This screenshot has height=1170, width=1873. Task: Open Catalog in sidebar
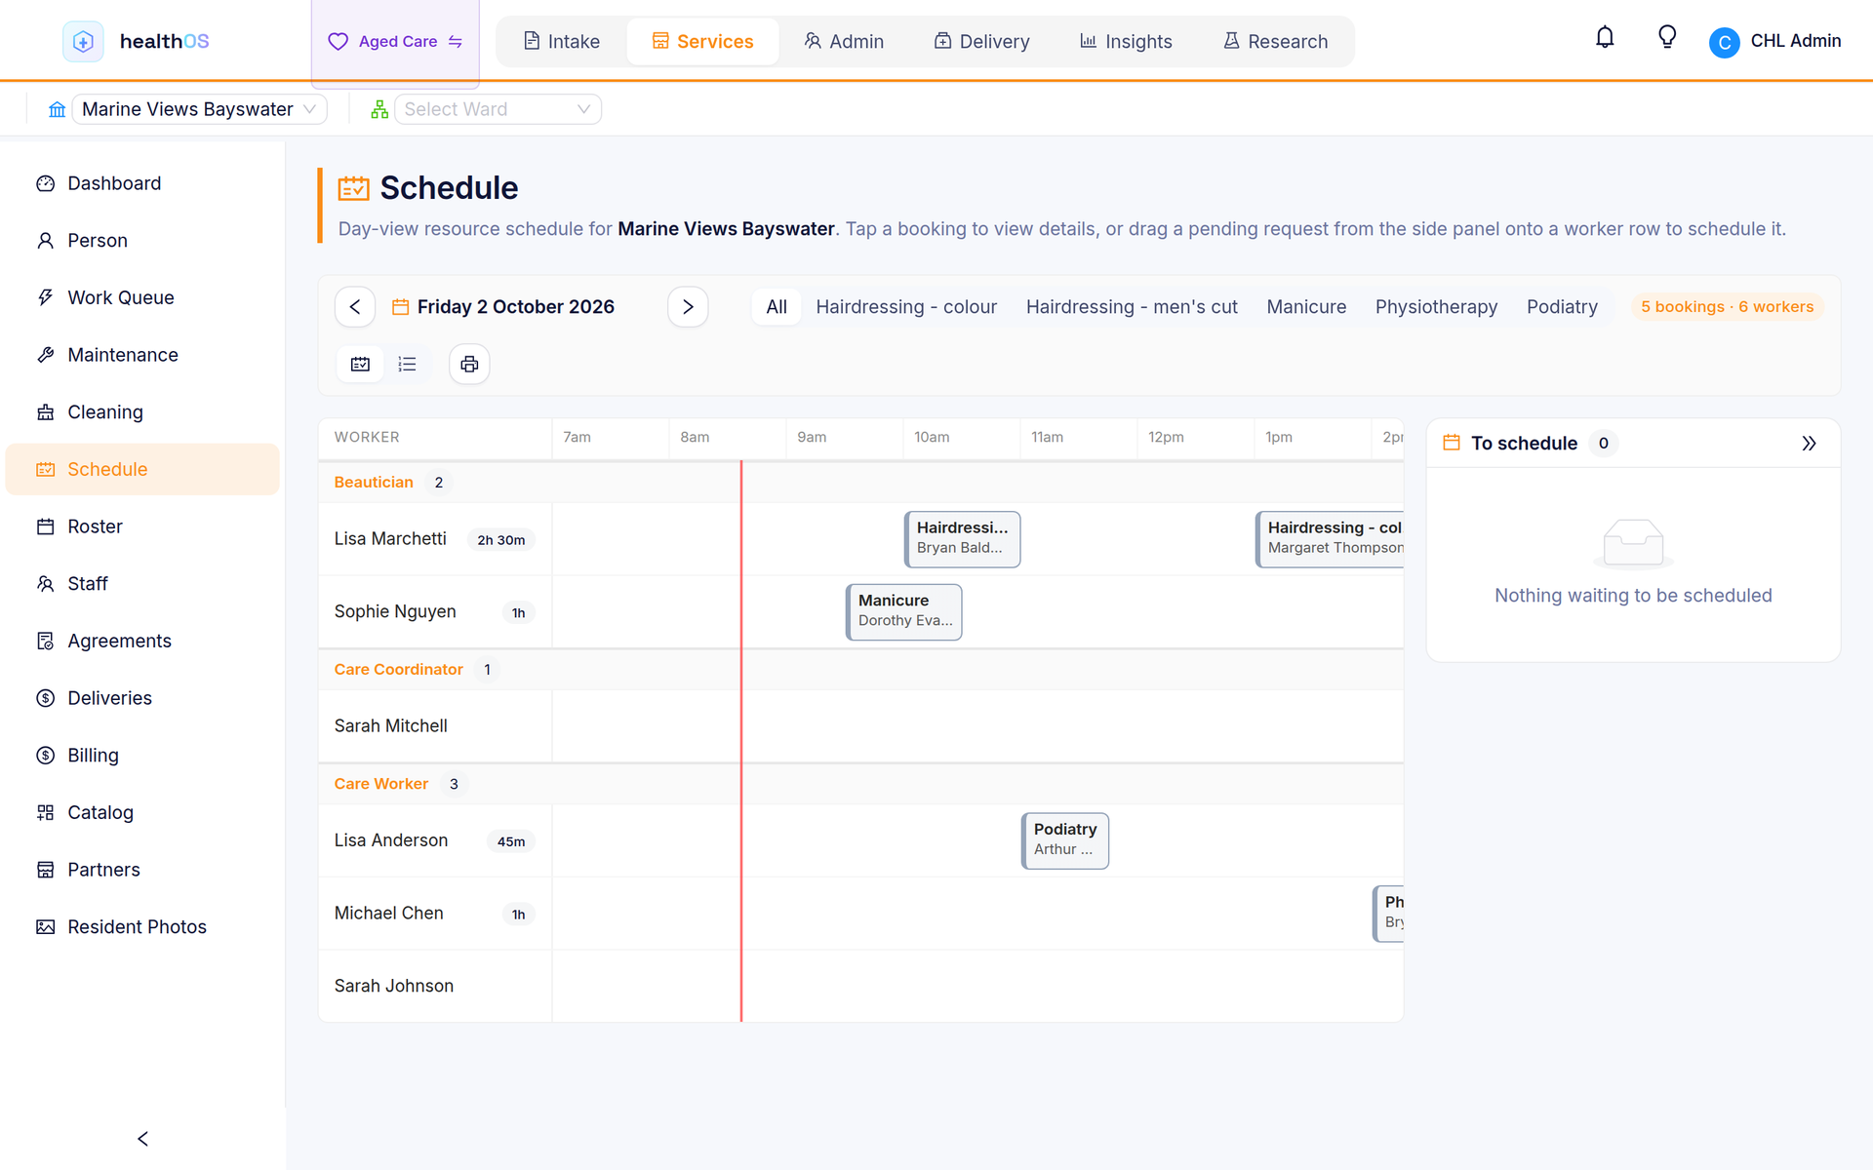[x=142, y=812]
